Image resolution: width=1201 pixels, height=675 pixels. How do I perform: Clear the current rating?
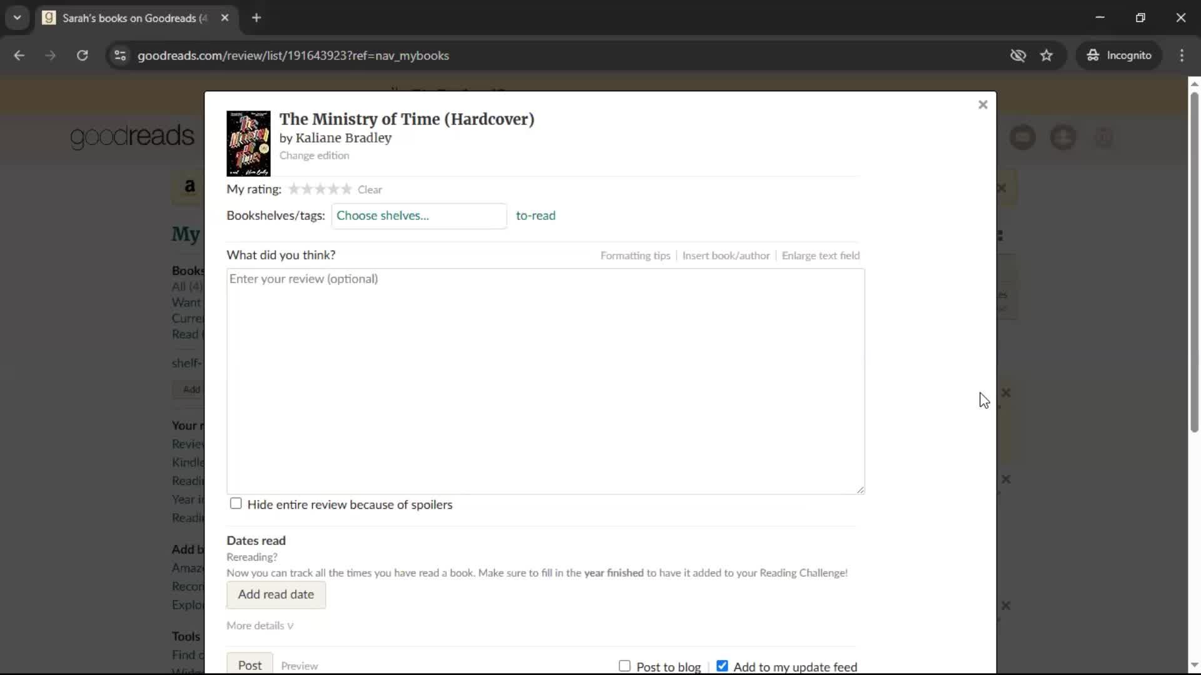click(370, 189)
